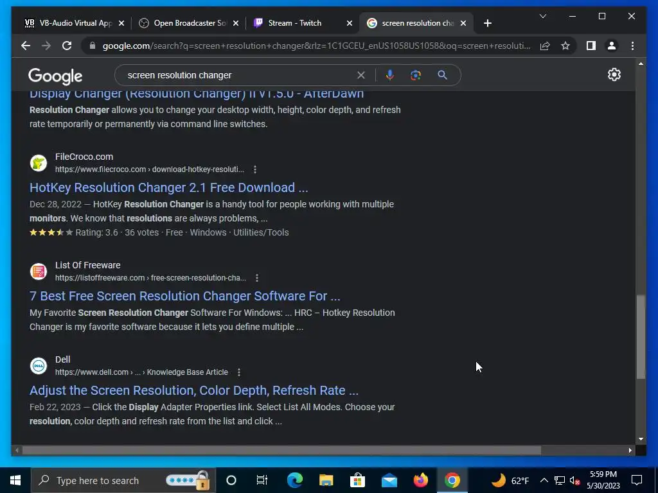Click the horizontal scrollbar thumb
The image size is (658, 493).
coord(281,451)
